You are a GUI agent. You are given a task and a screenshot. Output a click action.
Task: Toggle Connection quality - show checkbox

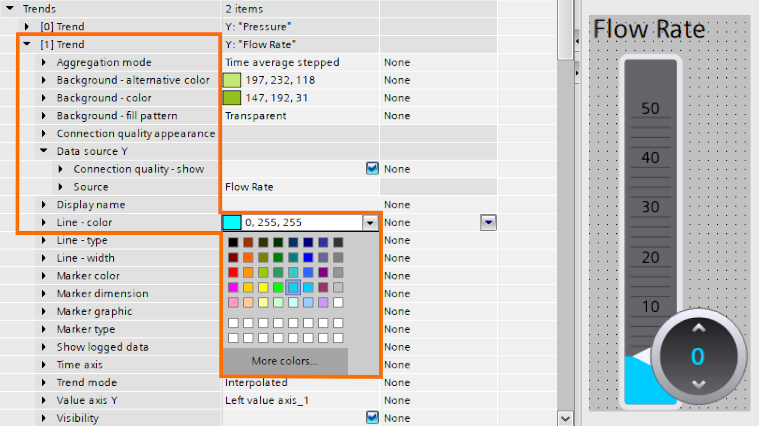coord(372,168)
